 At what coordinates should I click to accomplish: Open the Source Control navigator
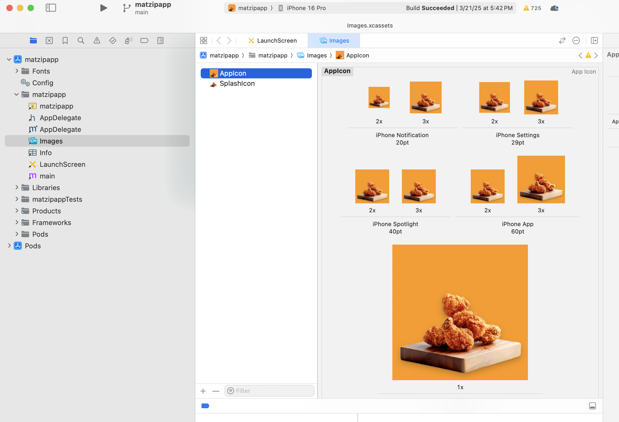[49, 41]
